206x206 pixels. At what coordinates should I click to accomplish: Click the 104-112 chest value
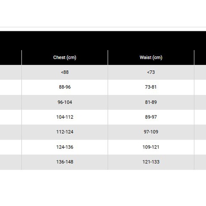click(65, 117)
